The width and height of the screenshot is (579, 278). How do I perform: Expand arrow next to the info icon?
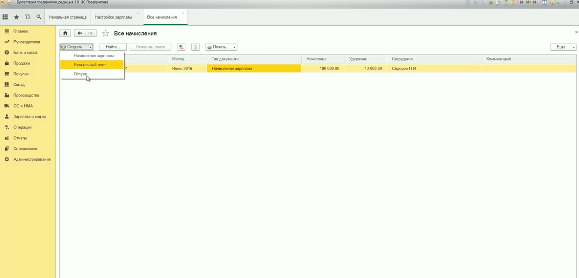coord(558,3)
